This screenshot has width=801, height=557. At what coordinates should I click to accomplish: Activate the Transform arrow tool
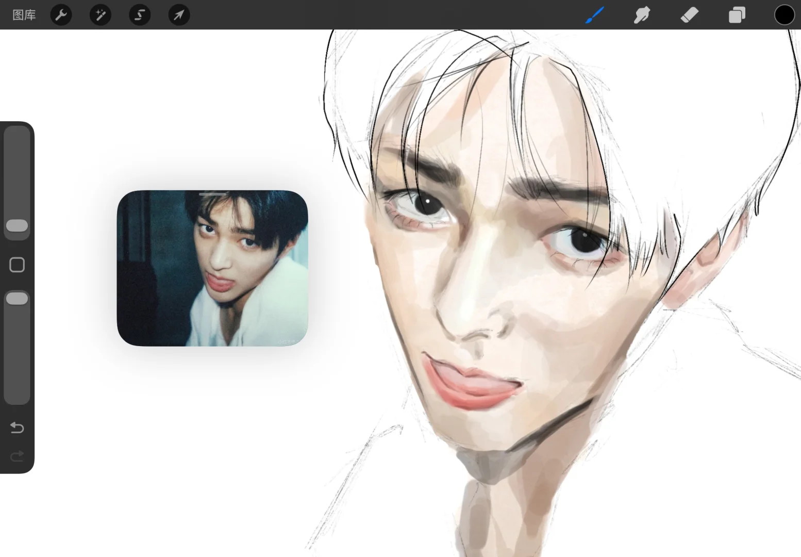pyautogui.click(x=179, y=15)
